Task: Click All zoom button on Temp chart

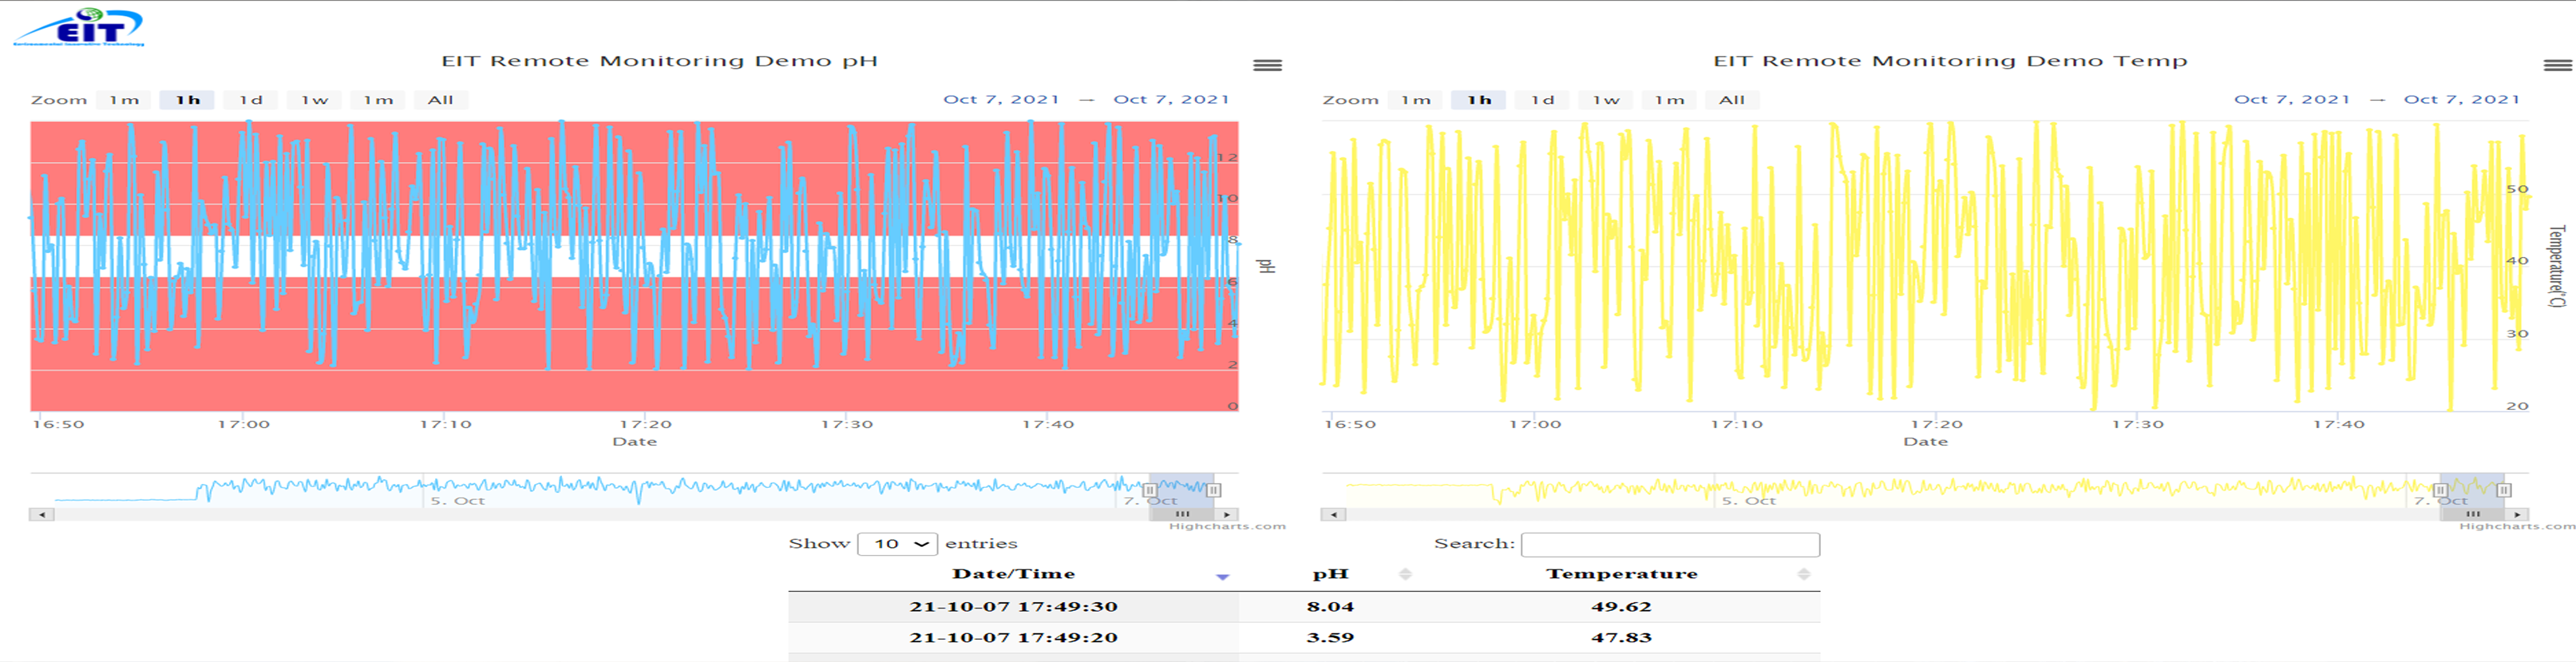Action: tap(1731, 100)
